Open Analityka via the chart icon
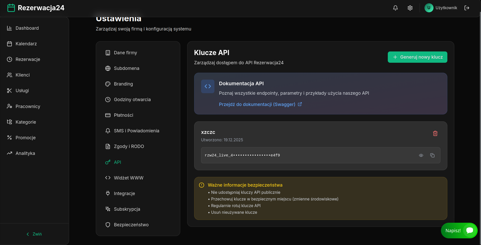481x245 pixels. coord(10,153)
